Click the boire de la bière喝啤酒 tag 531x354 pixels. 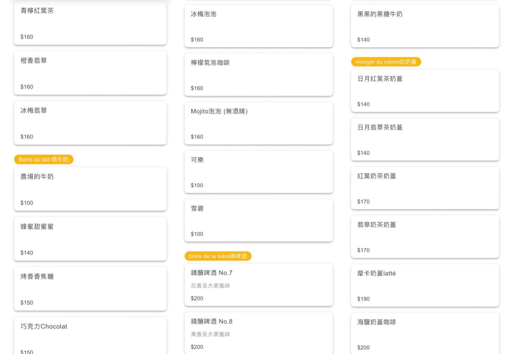(218, 256)
